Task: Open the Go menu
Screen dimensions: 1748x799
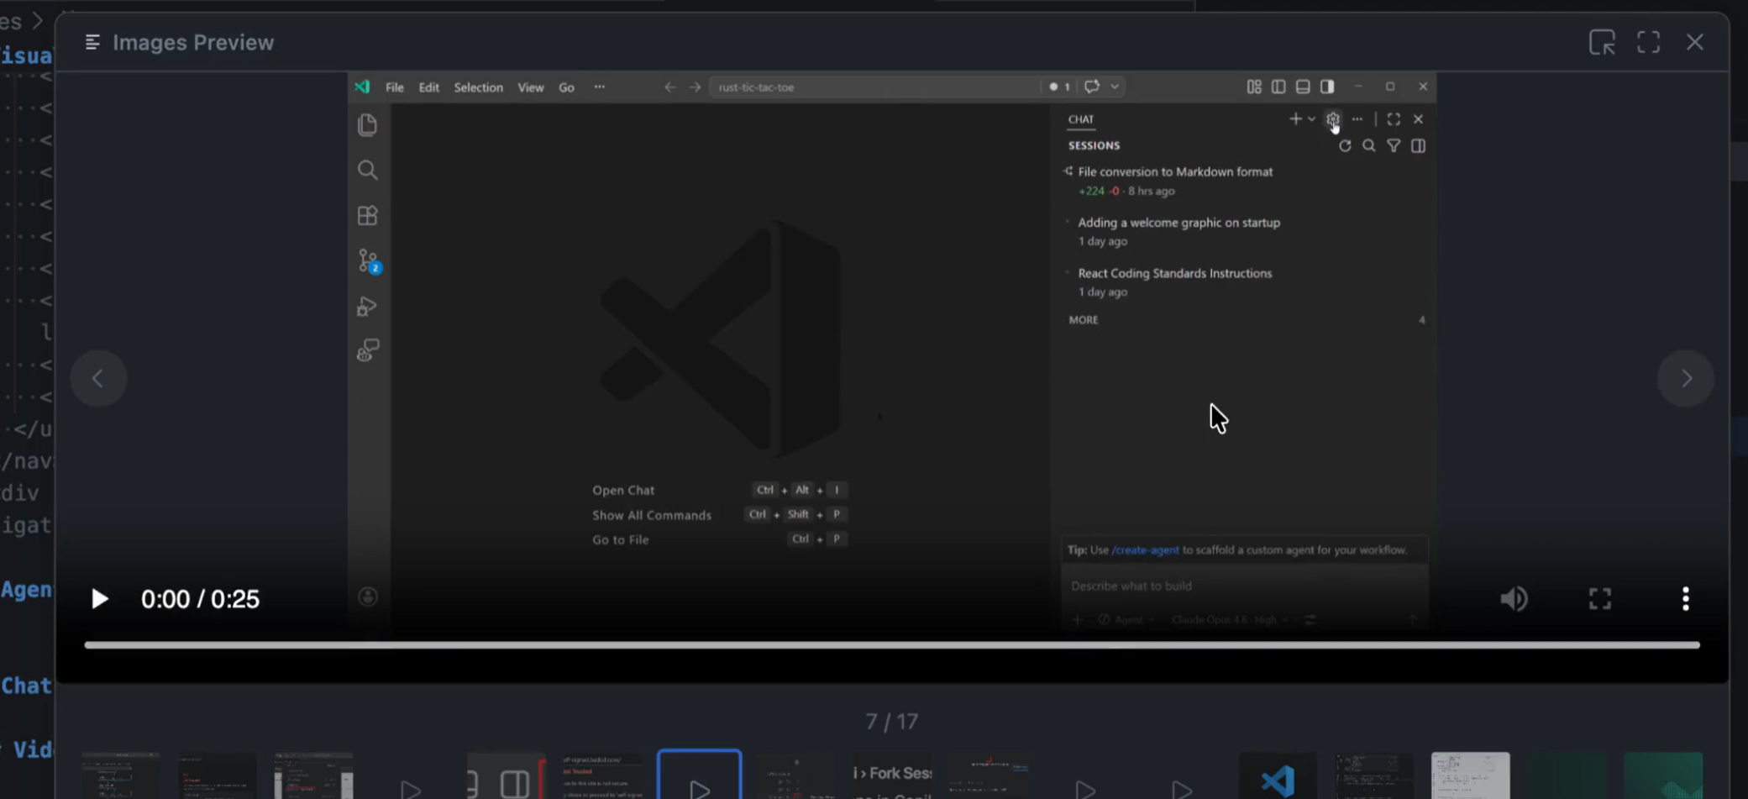Action: click(567, 87)
